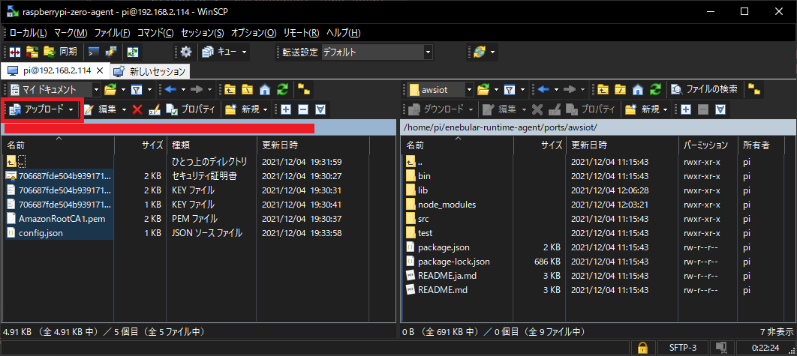Unselect files with minus icon in left panel
Viewport: 797px width, 356px height.
coord(303,109)
